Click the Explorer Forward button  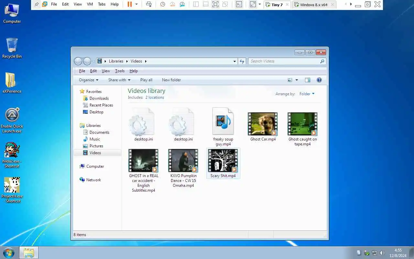tap(87, 61)
